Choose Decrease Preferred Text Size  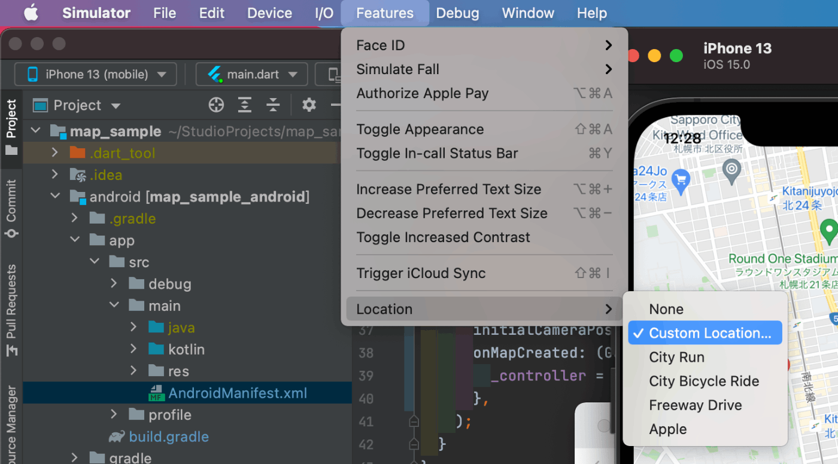[484, 213]
